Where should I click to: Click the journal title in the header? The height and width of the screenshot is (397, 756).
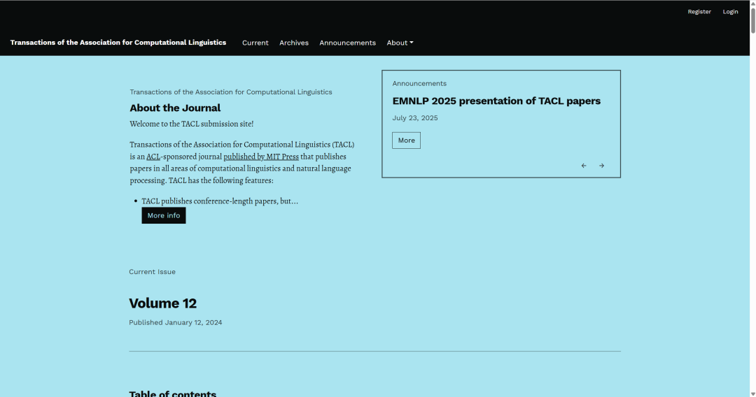click(x=118, y=43)
